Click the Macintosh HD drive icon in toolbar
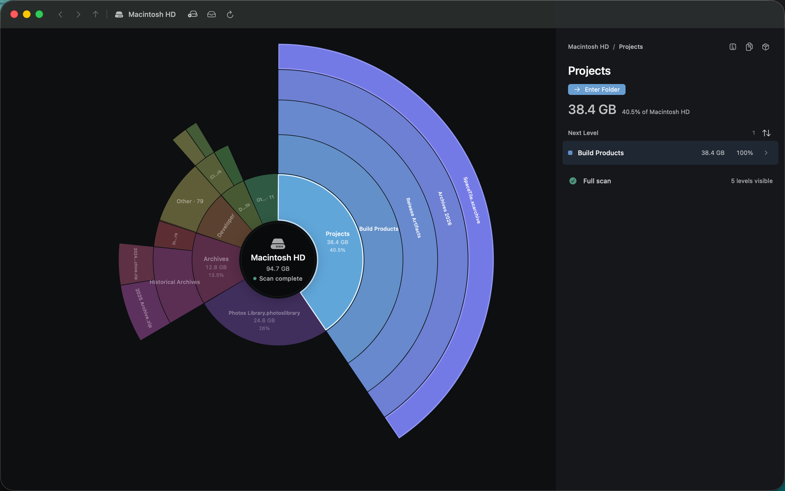Image resolution: width=785 pixels, height=491 pixels. click(119, 14)
